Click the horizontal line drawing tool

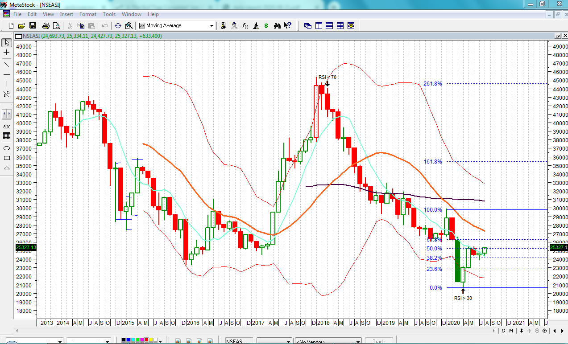7,74
